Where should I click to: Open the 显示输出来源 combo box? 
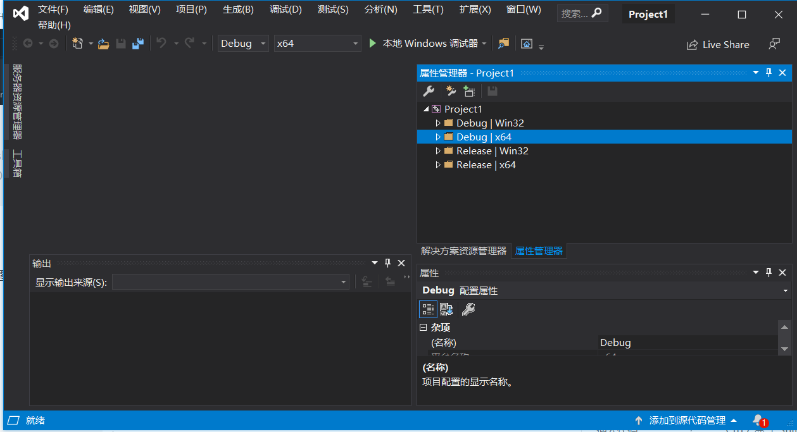[x=231, y=282]
